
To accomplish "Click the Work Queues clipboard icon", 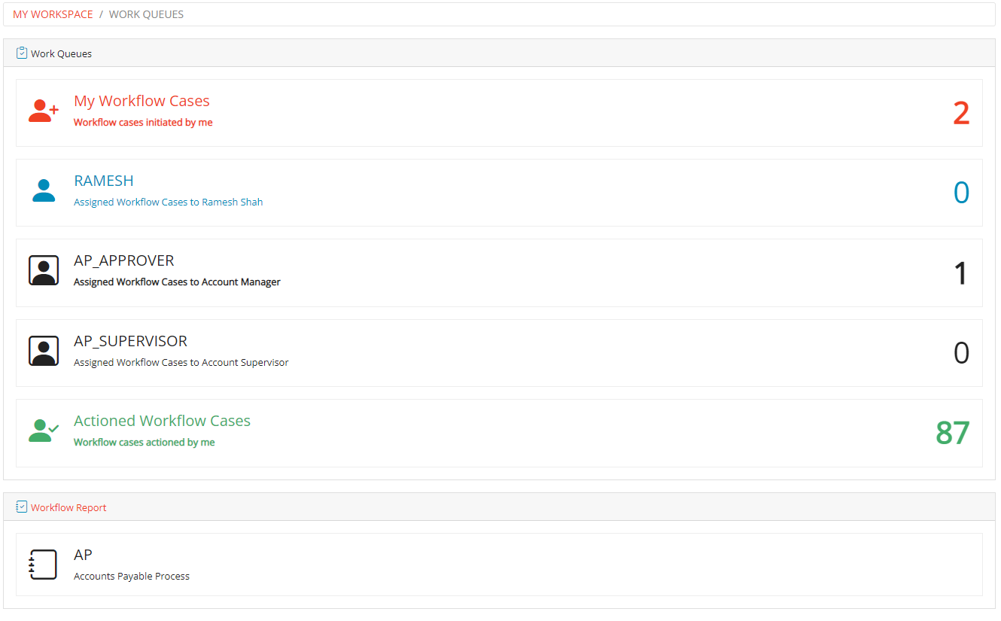I will tap(22, 53).
